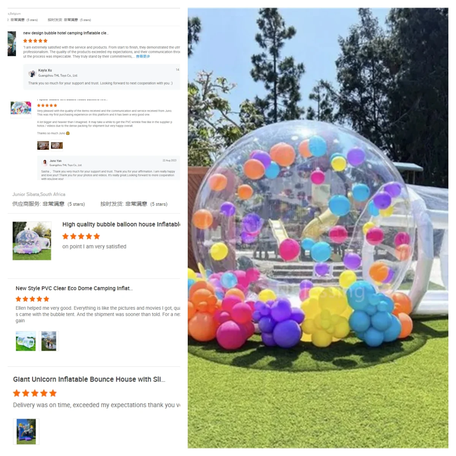The width and height of the screenshot is (456, 456).
Task: Open 'New Style PVC Clear Eco Dome' title
Action: (x=74, y=288)
